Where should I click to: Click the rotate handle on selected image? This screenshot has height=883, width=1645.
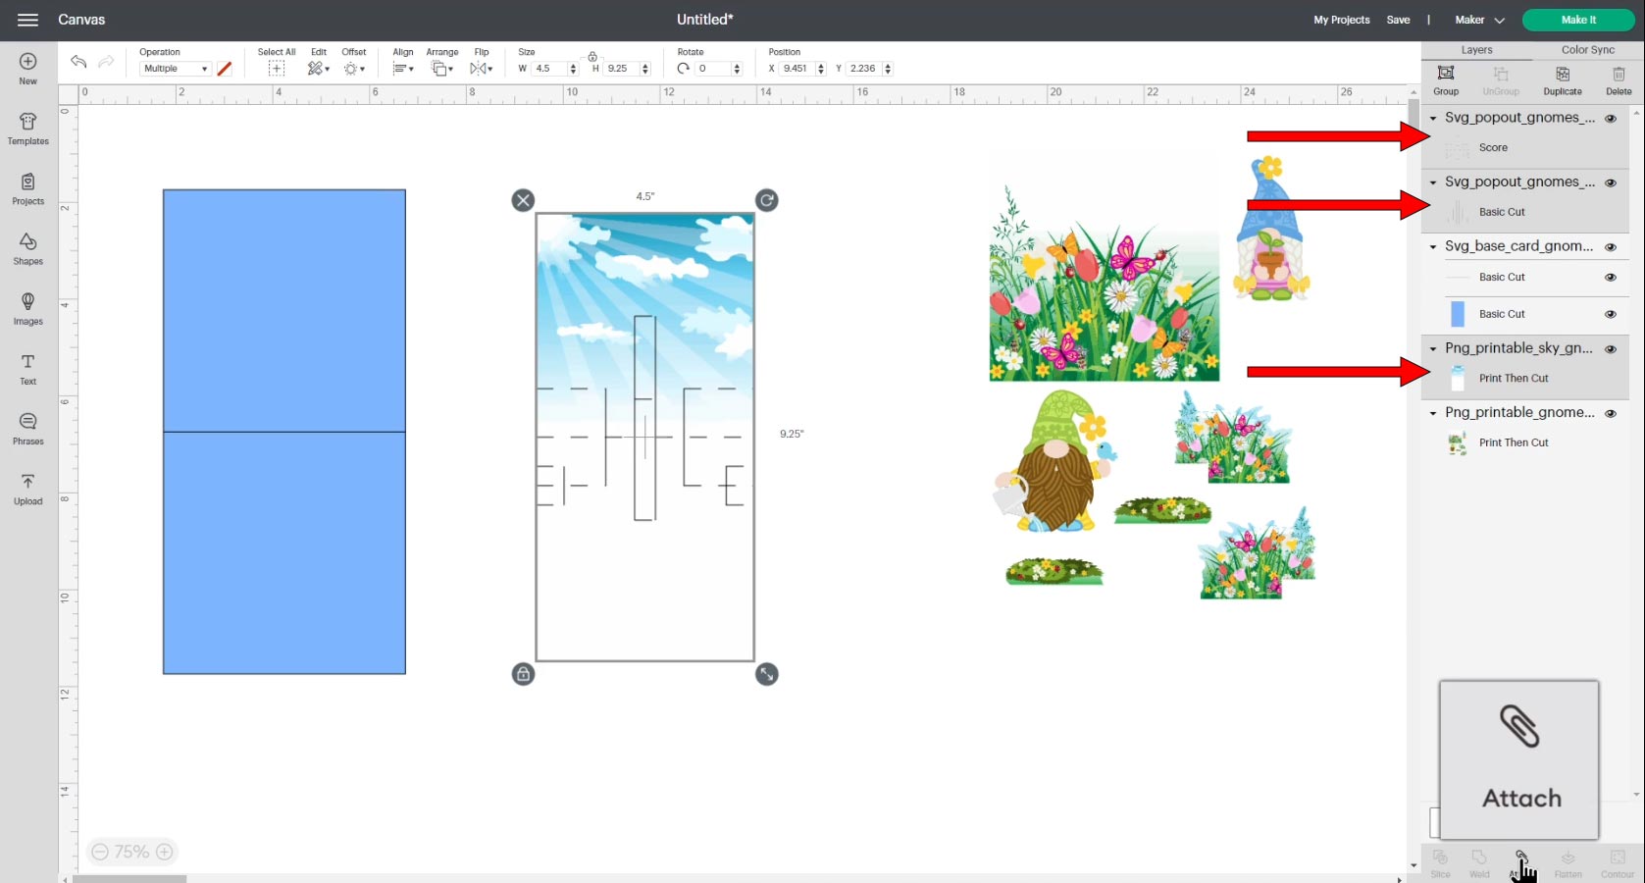pos(766,200)
